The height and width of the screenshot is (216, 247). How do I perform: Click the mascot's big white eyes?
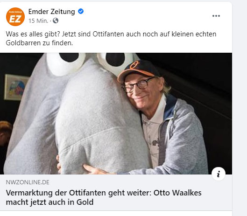coord(90,63)
